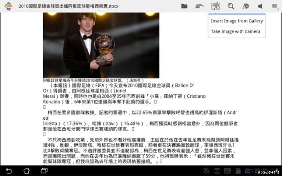Tap the screenshot thumbnail notification icon

pos(227,171)
